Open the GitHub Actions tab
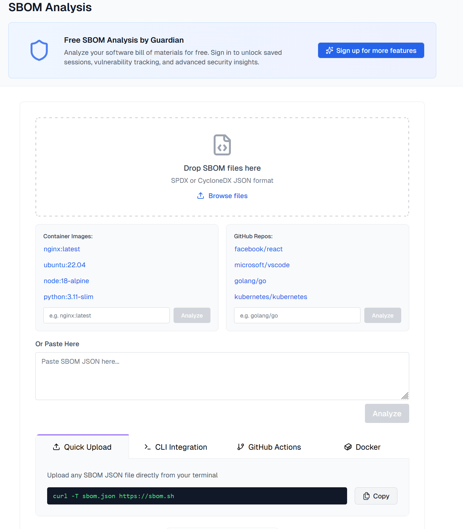The height and width of the screenshot is (529, 463). coord(269,447)
